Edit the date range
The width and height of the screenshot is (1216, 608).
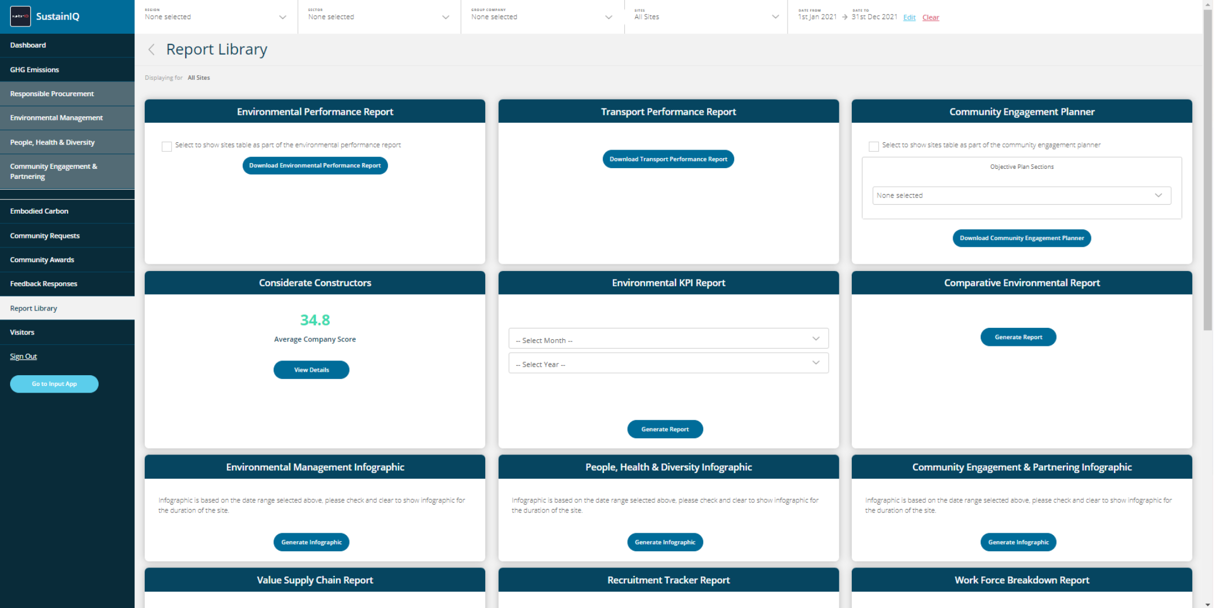909,17
